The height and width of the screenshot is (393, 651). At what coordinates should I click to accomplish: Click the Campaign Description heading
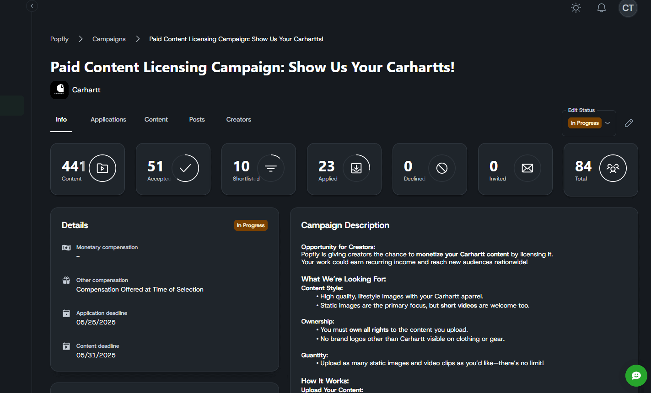[345, 225]
